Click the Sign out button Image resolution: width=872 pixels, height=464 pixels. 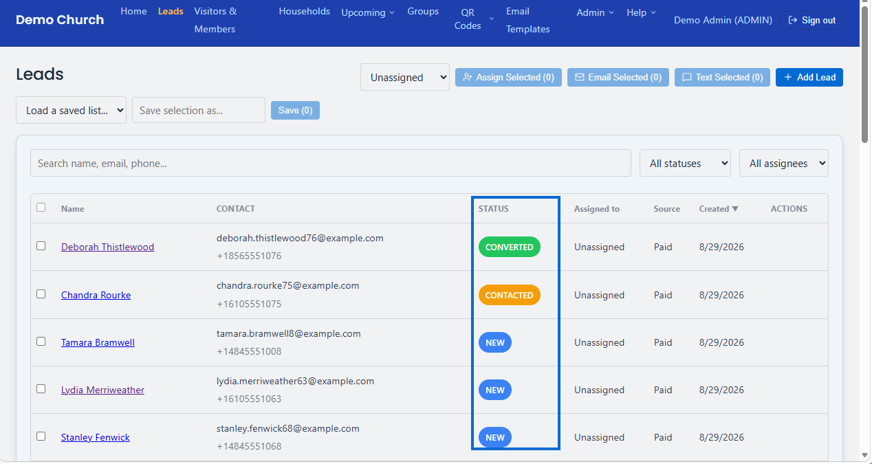pos(811,20)
